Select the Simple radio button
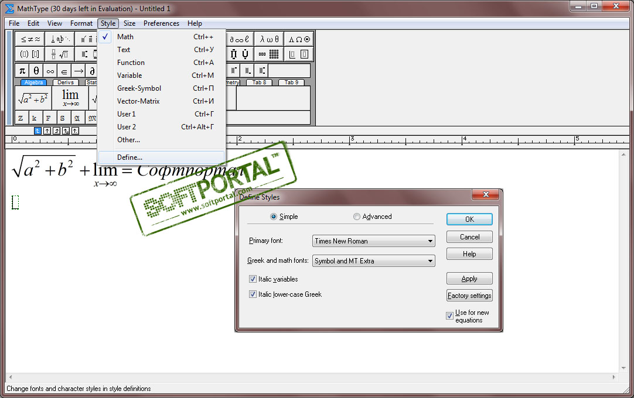634x398 pixels. pos(274,217)
